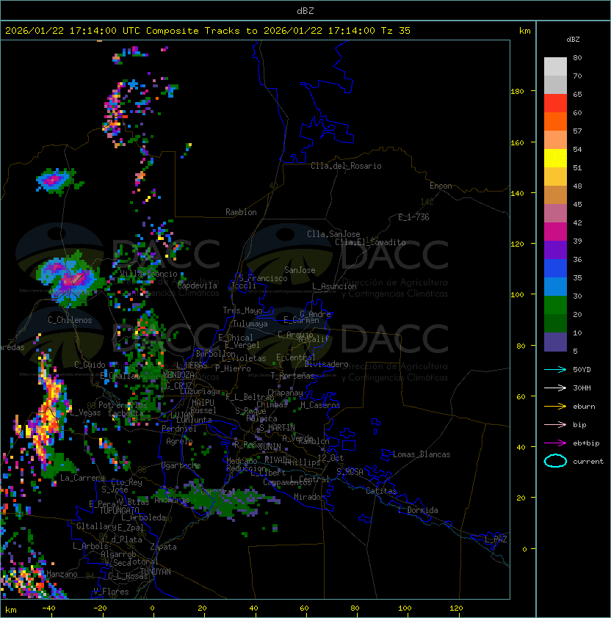This screenshot has width=611, height=618.
Task: Click the 'Villavicencio' map label
Action: 148,274
